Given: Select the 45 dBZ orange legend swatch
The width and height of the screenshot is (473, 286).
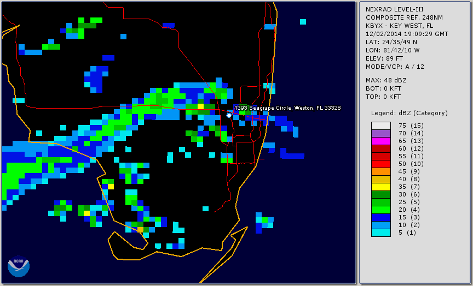Looking at the screenshot, I should click(x=381, y=172).
